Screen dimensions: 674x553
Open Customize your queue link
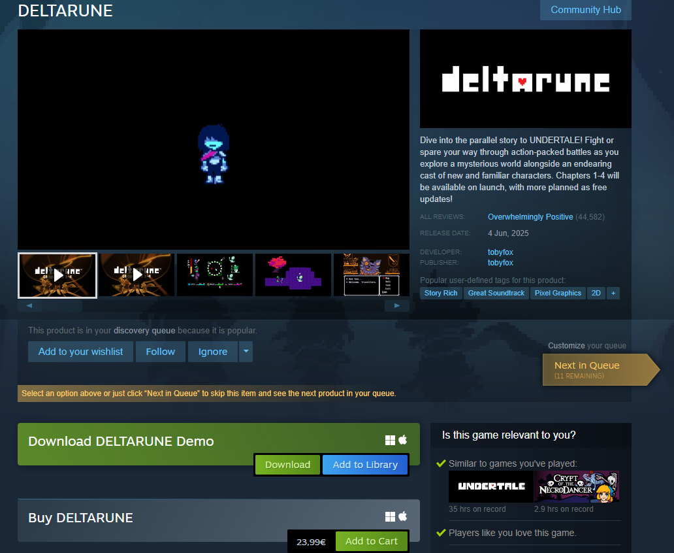coord(566,346)
